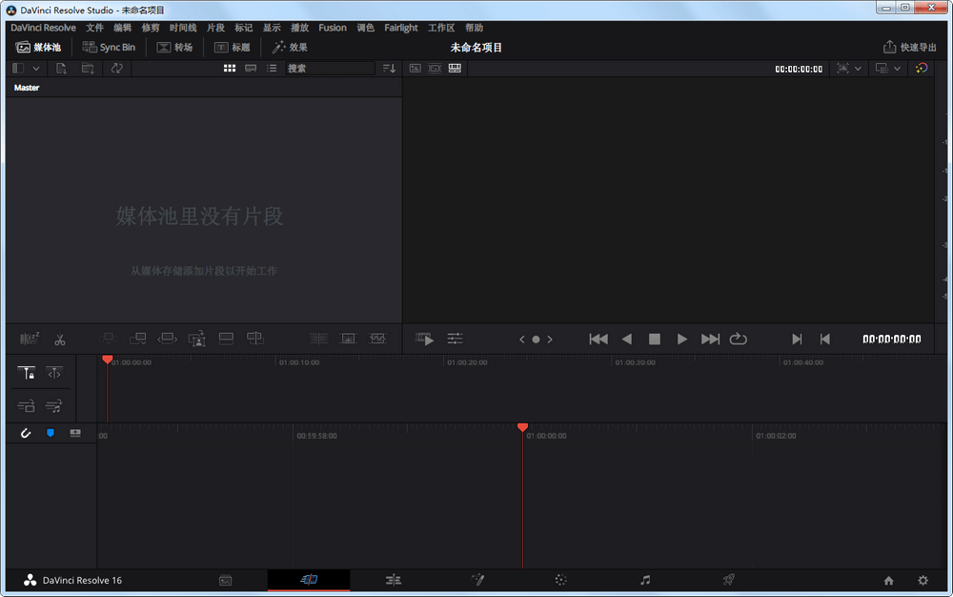The image size is (953, 597).
Task: Click the import media folder icon
Action: click(x=88, y=69)
